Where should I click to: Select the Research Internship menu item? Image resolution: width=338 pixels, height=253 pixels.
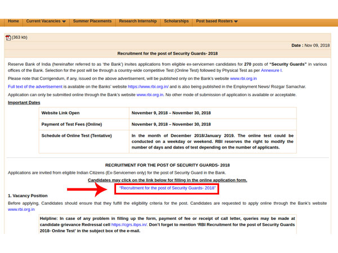[138, 21]
